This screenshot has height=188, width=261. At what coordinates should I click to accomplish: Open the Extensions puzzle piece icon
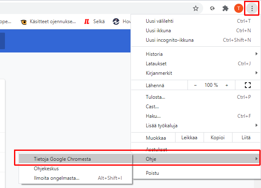[225, 8]
